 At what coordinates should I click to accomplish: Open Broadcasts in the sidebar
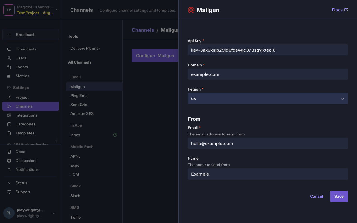30,49
